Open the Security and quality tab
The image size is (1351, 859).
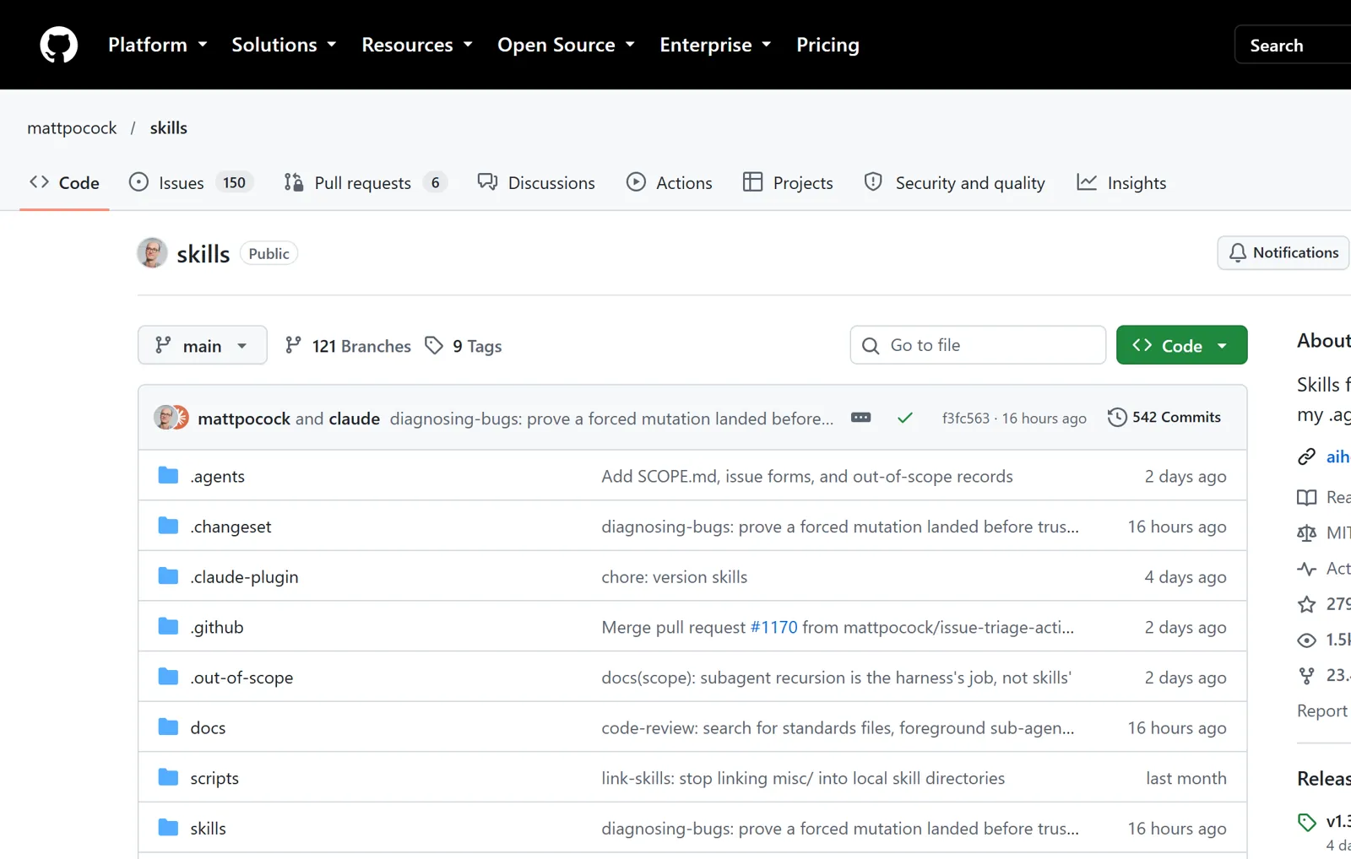pos(954,182)
